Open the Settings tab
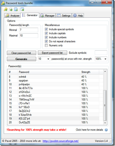115x146 pixels. pos(64,15)
